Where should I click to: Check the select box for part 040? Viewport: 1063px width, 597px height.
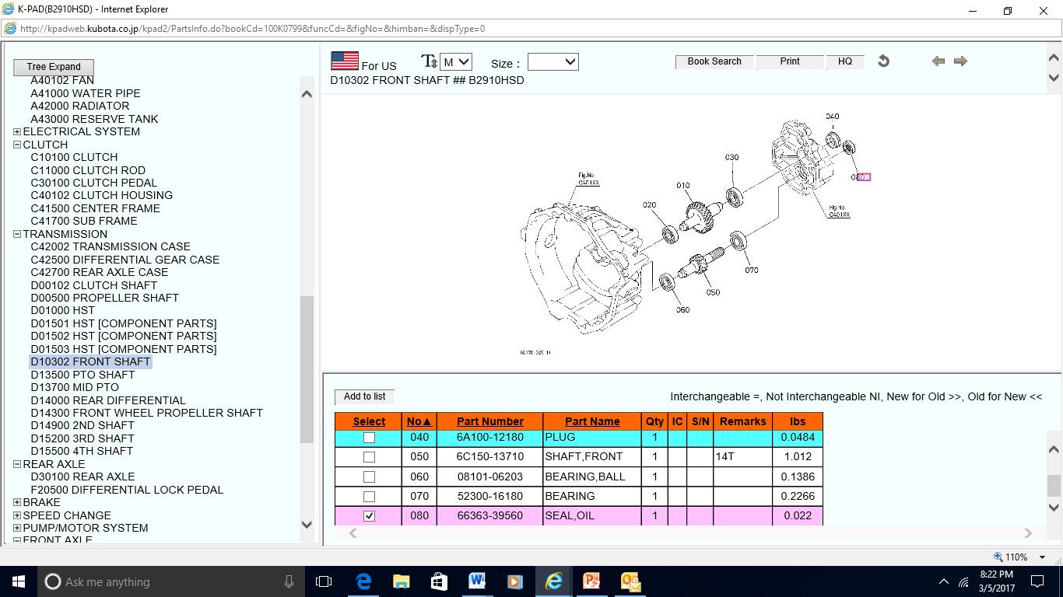369,438
